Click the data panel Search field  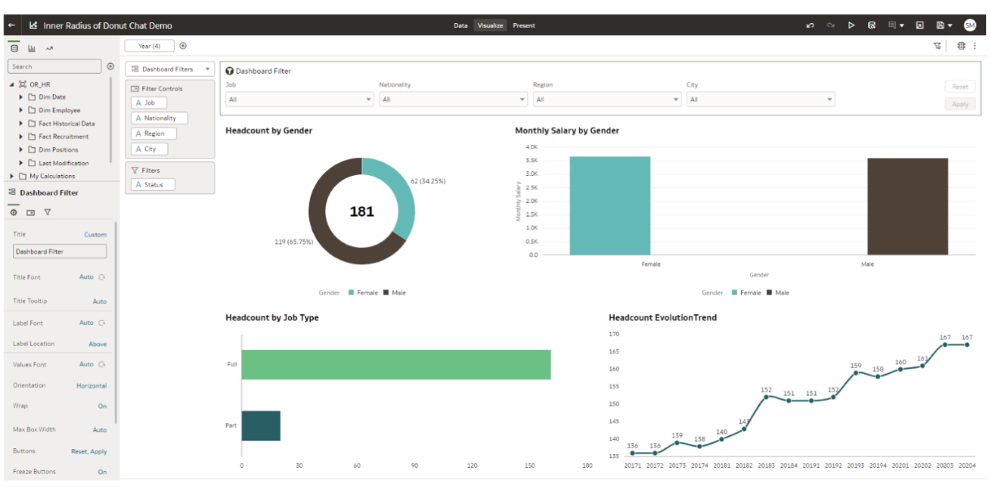pos(55,66)
